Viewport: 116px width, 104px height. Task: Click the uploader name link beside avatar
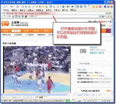94,48
